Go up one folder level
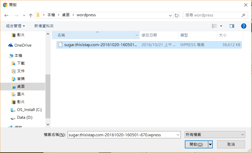The image size is (252, 153). tap(31, 15)
